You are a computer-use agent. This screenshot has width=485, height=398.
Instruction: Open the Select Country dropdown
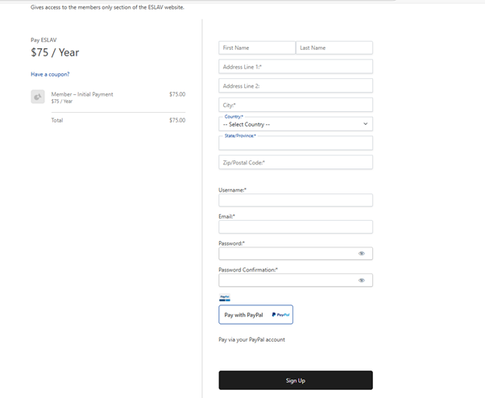click(295, 124)
